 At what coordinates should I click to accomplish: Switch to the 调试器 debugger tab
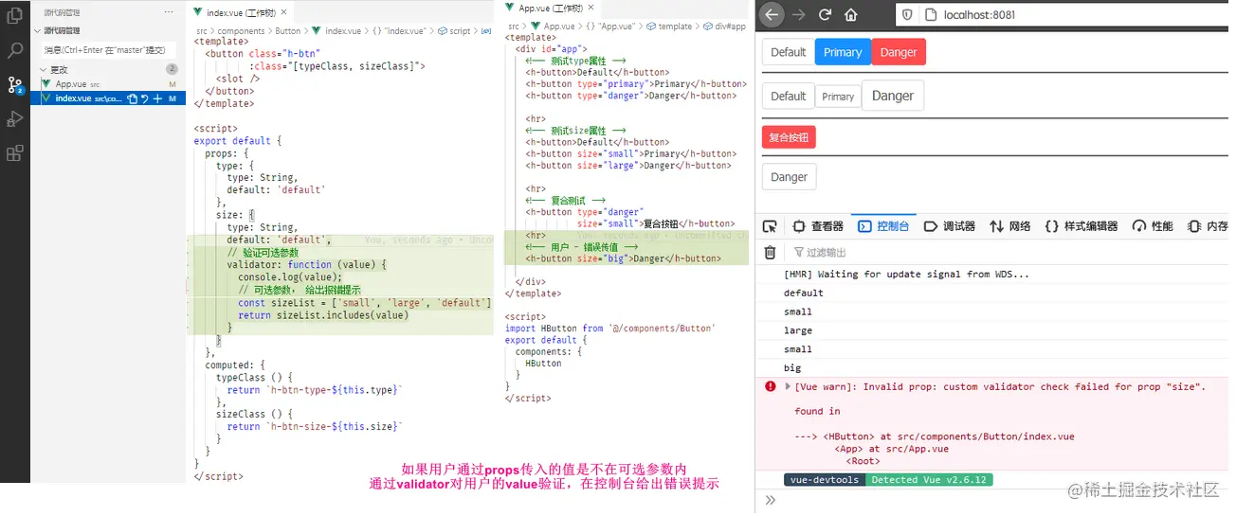[x=949, y=226]
